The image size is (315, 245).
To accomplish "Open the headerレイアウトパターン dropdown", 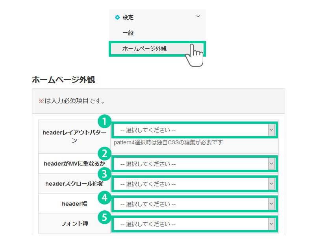I will click(194, 130).
